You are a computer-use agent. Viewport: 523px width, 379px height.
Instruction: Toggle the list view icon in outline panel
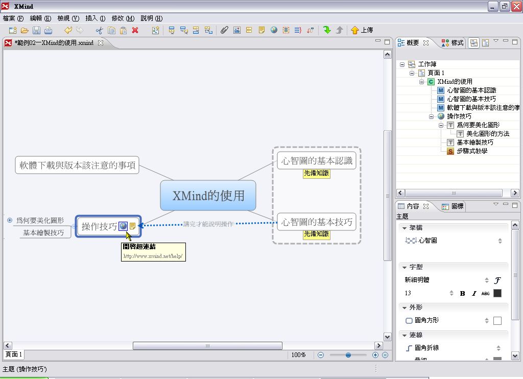coord(486,43)
